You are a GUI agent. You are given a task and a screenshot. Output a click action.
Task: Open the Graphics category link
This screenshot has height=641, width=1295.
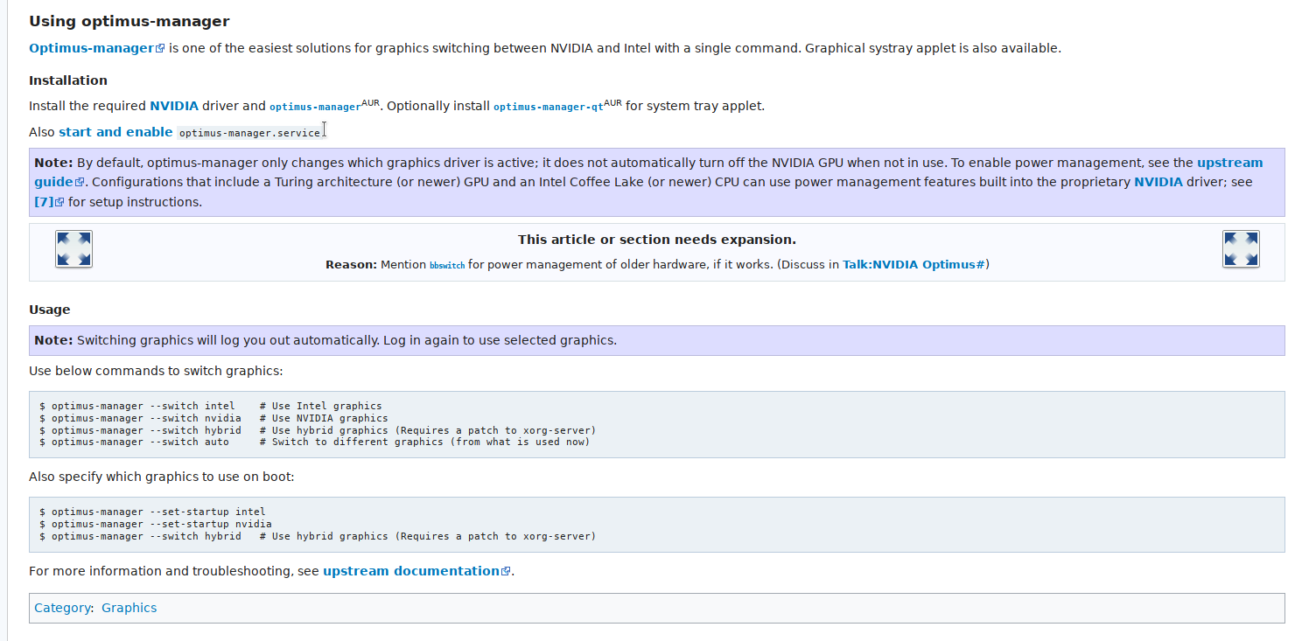click(129, 608)
